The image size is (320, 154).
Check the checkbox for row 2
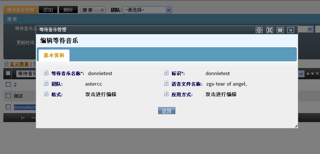[8, 85]
